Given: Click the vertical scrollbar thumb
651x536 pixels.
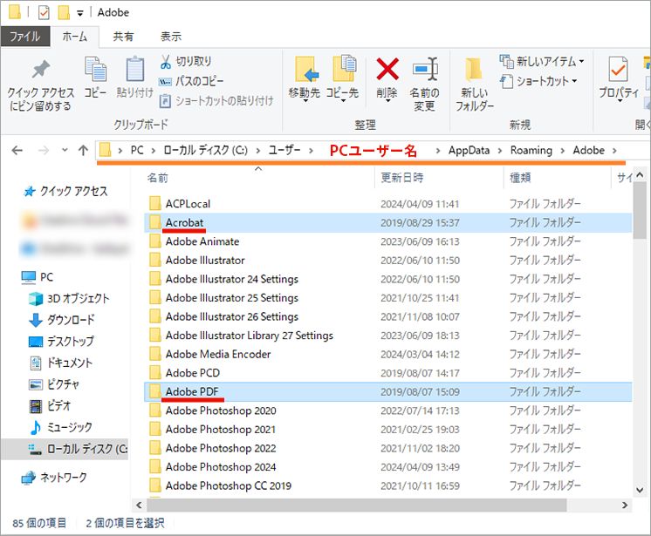Looking at the screenshot, I should pos(640,211).
